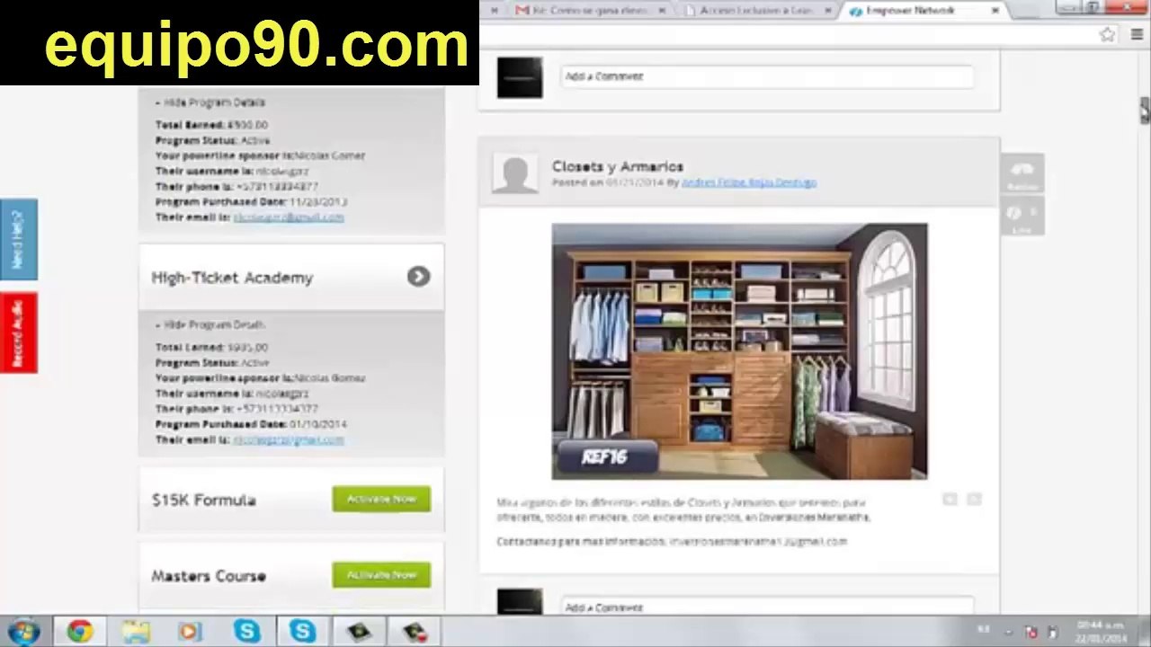This screenshot has width=1151, height=647.
Task: Open the sponsor email link under High-Ticket Academy
Action: pyautogui.click(x=288, y=439)
